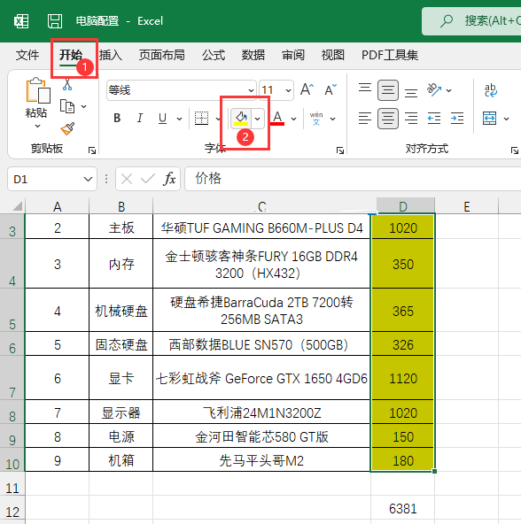Open clipboard group dialog launcher
The width and height of the screenshot is (521, 524).
coord(92,150)
